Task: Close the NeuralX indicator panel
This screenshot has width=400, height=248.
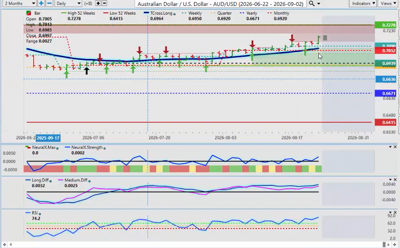Action: pos(395,147)
